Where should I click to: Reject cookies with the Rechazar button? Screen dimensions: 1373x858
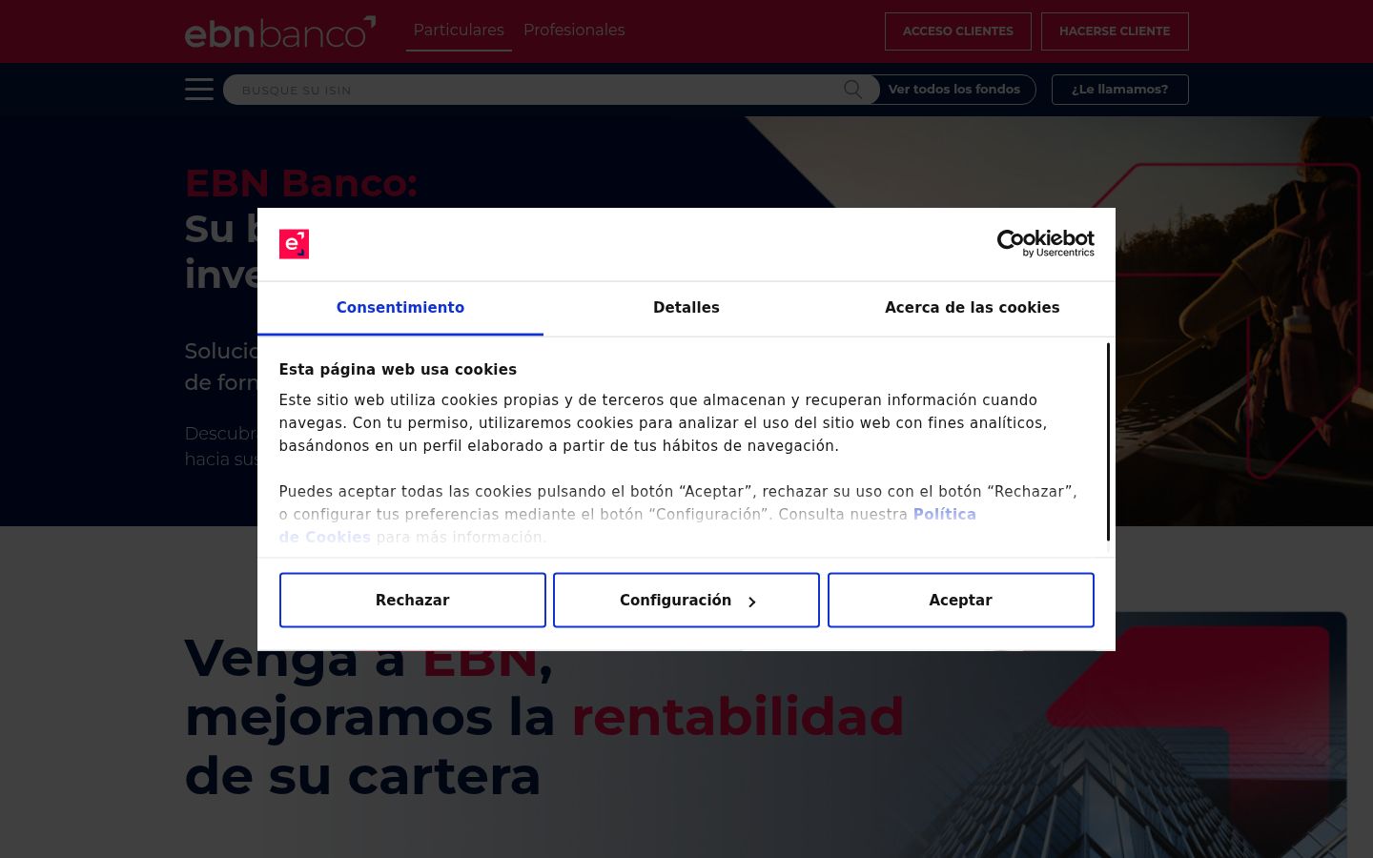tap(413, 601)
